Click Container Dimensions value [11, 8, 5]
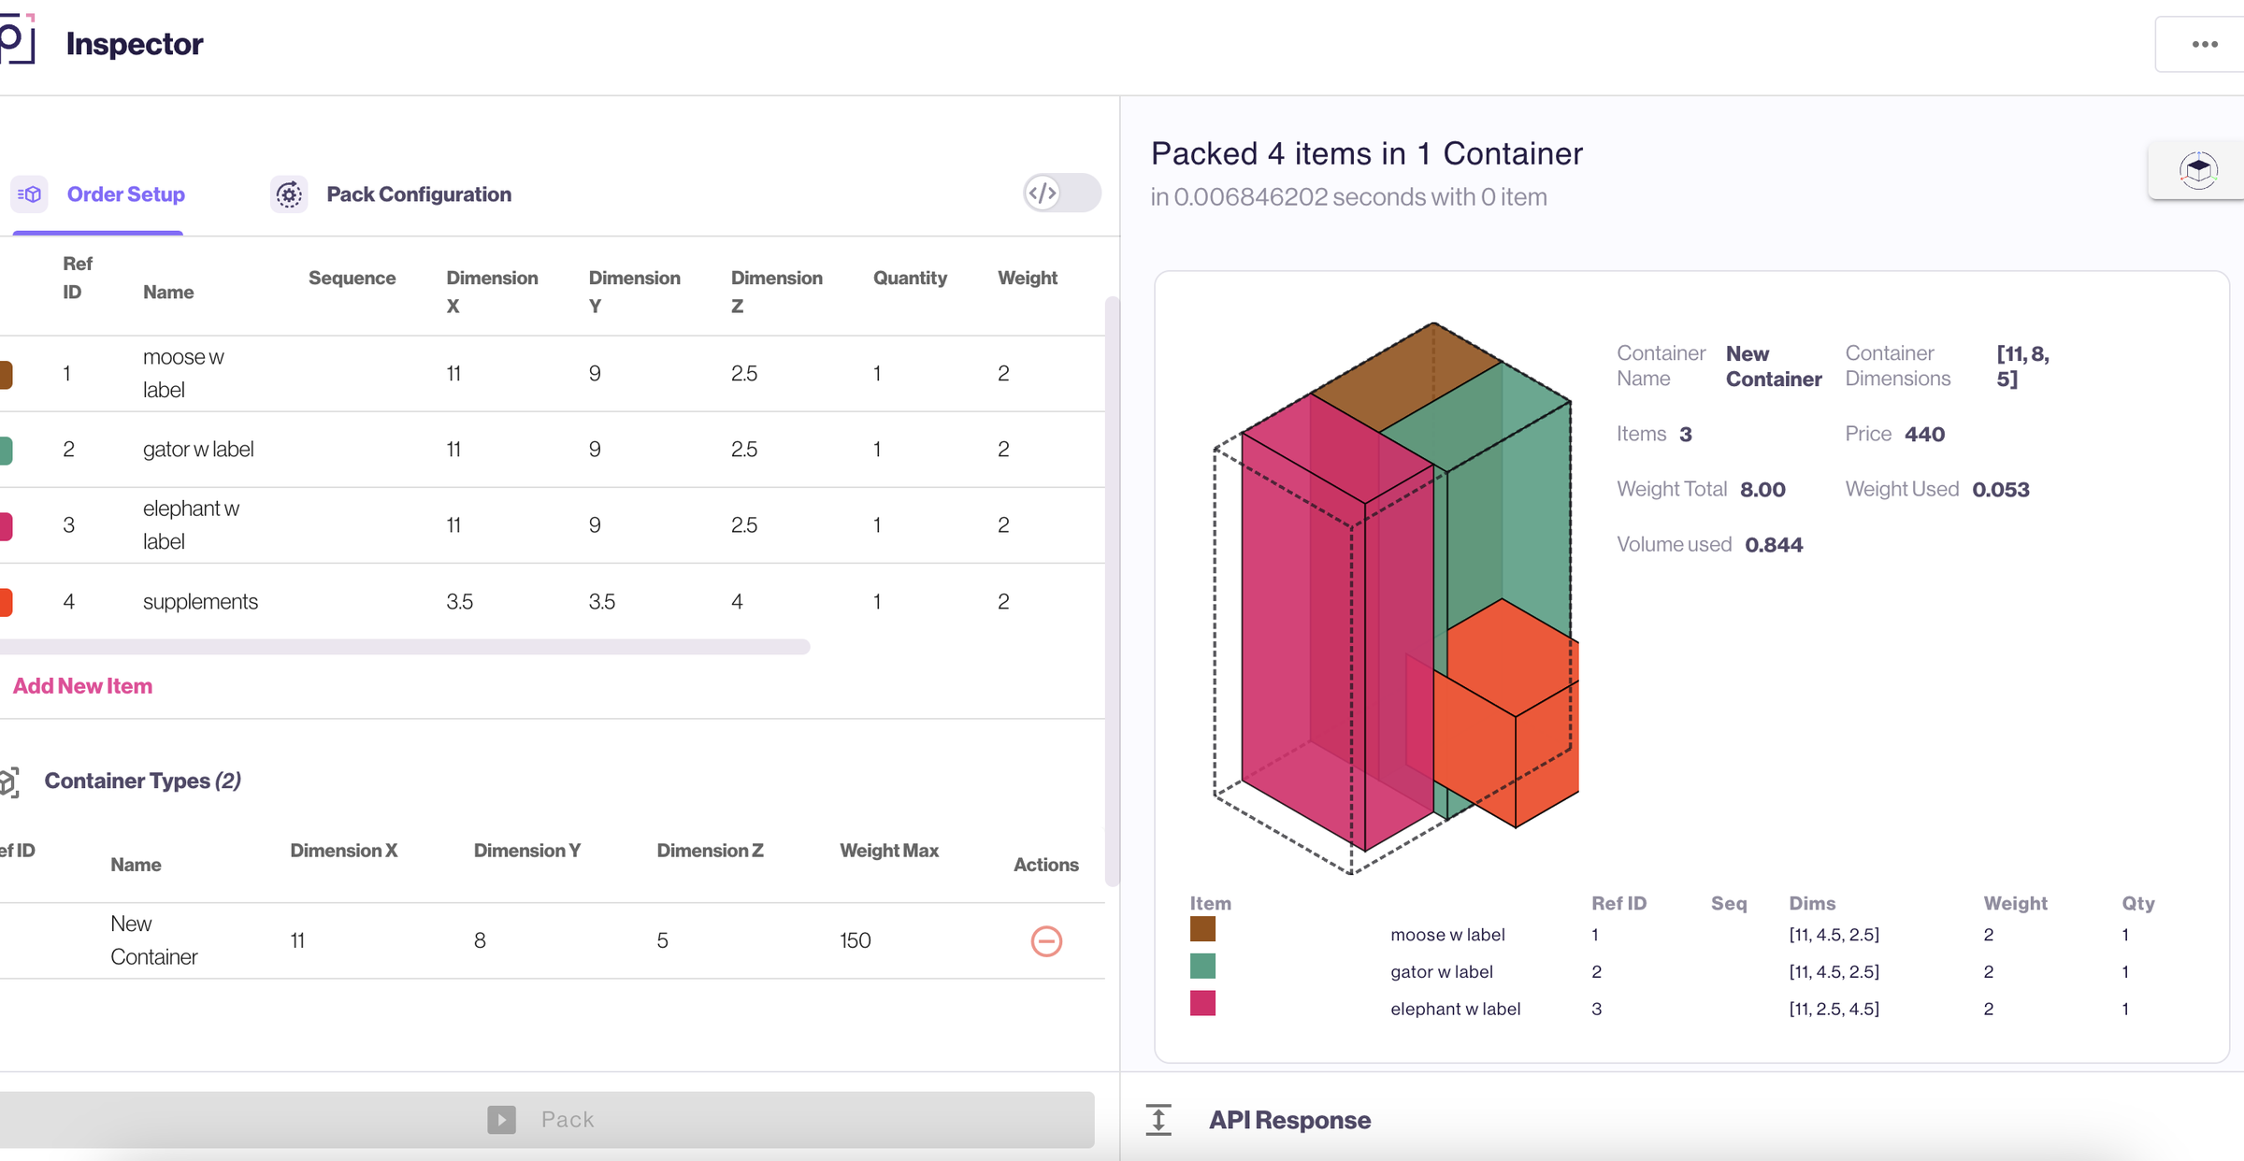Screen dimensions: 2244x1161 coord(2022,366)
